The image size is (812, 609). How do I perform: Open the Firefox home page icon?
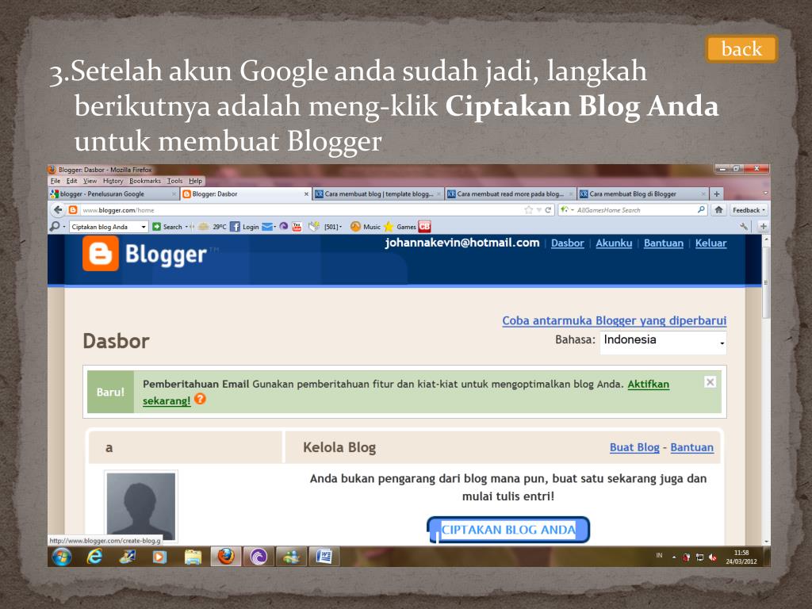718,209
